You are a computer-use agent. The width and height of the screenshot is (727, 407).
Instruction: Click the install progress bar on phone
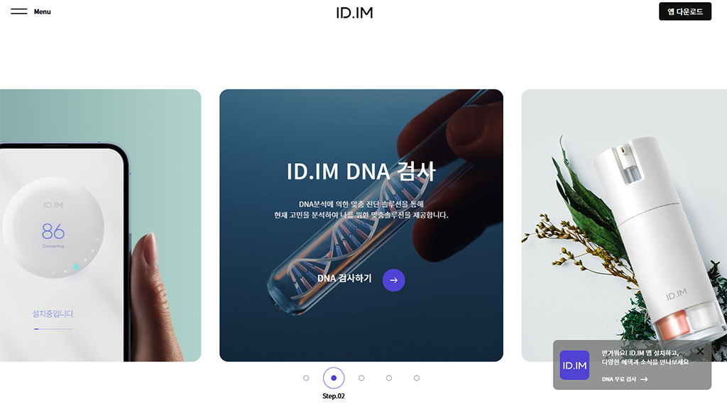tap(53, 329)
